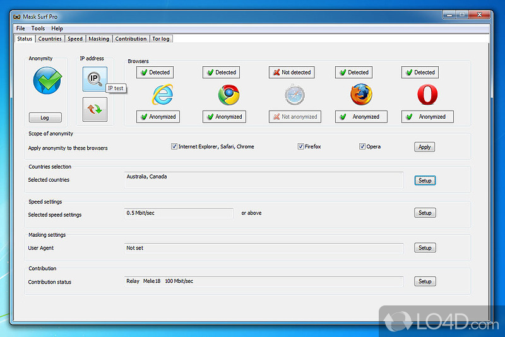505x337 pixels.
Task: Click the Opera browser icon
Action: (427, 95)
